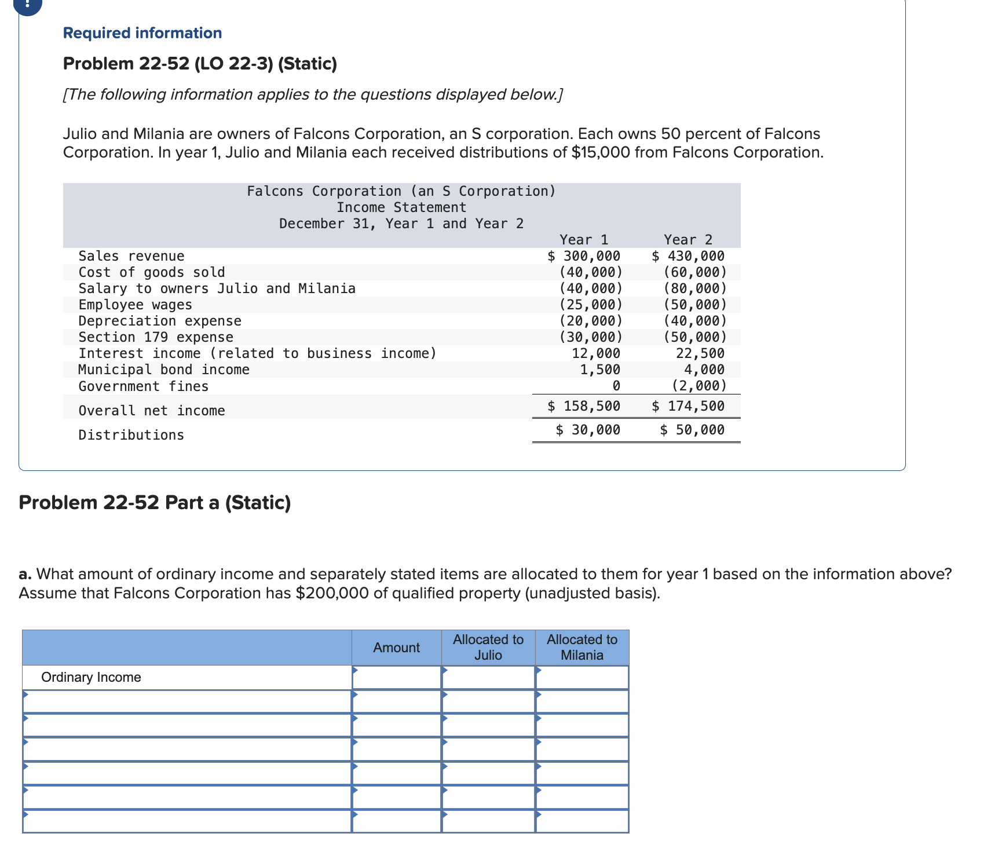
Task: Select the Amount column header
Action: [x=397, y=648]
